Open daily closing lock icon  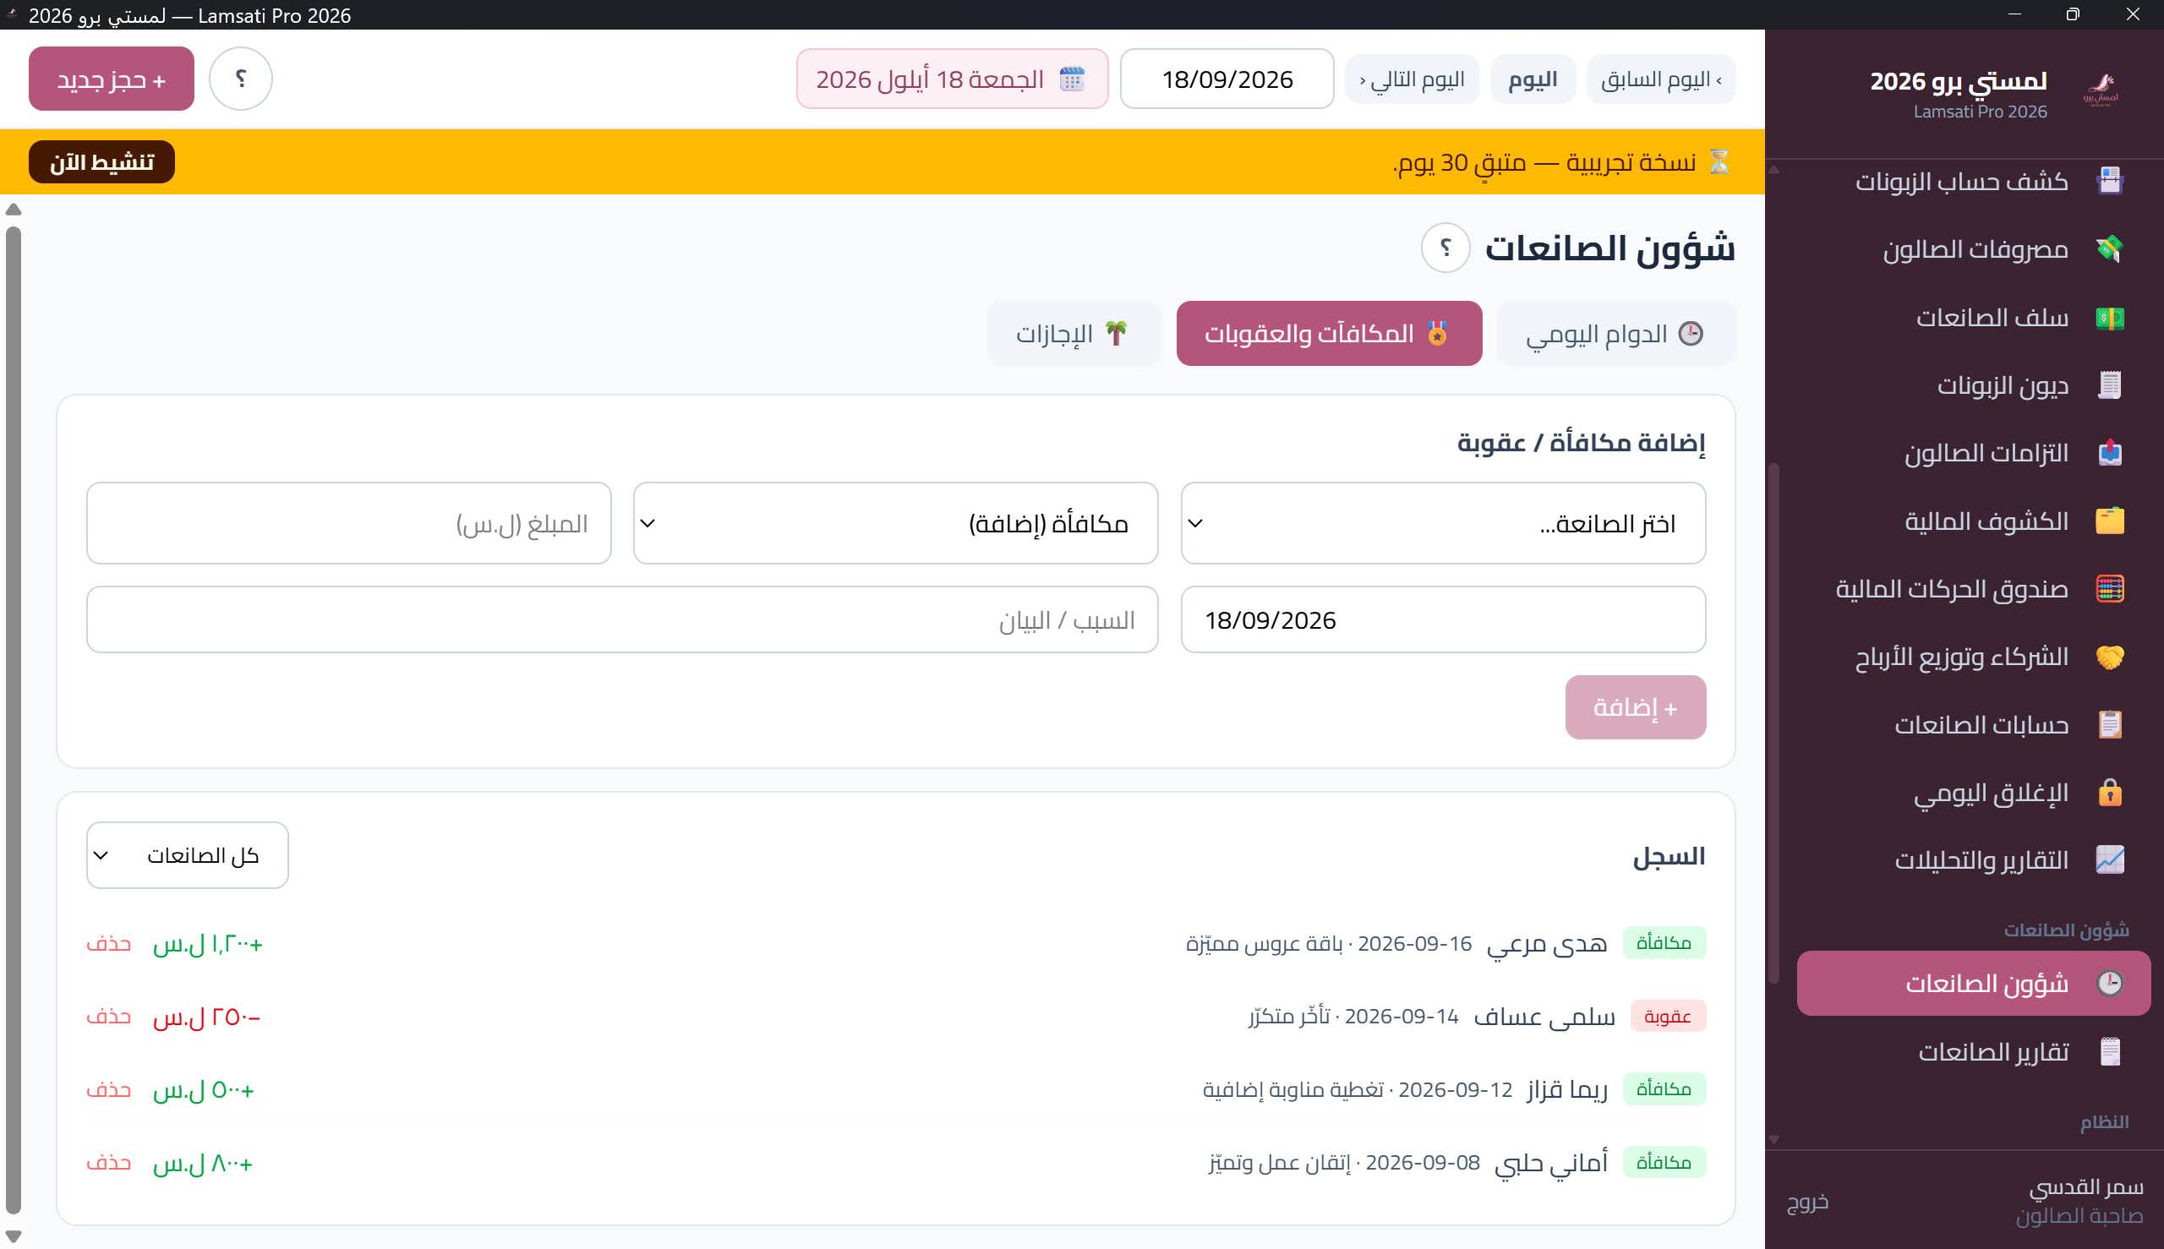2109,793
